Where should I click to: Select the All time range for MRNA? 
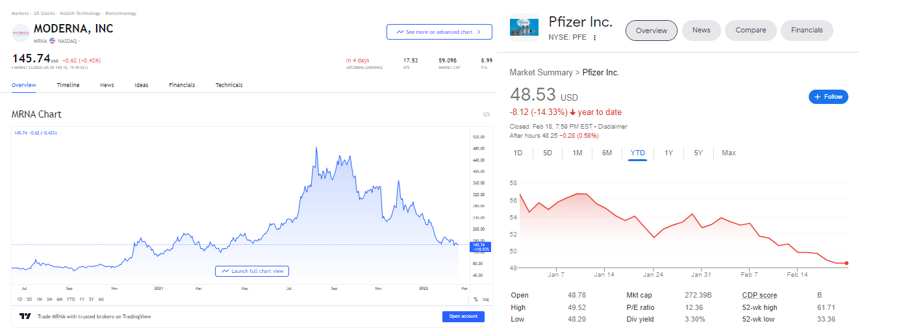(101, 300)
